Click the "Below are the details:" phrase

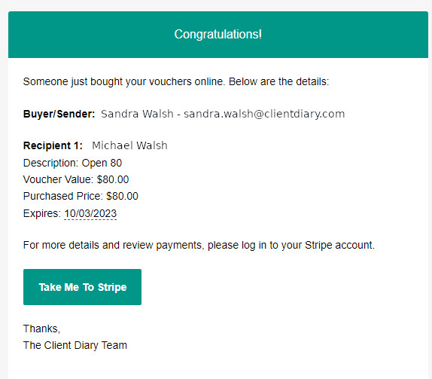click(x=278, y=81)
